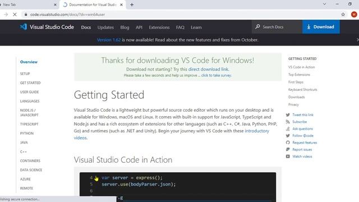The image size is (359, 202).
Task: Click the Version 1.62 link
Action: [109, 40]
